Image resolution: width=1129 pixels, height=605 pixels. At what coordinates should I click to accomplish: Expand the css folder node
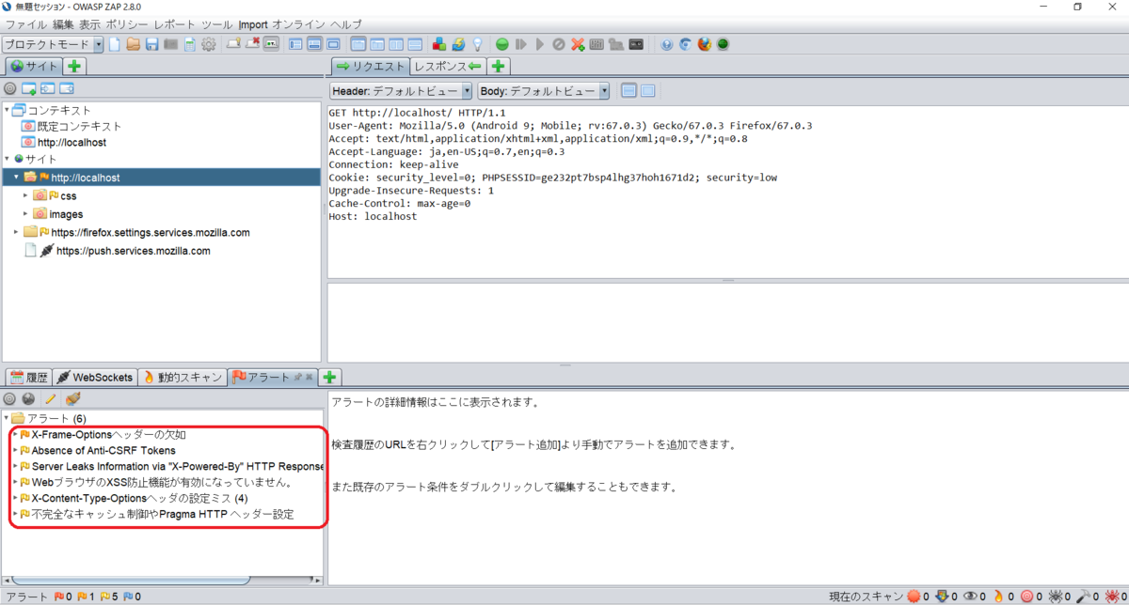(26, 195)
